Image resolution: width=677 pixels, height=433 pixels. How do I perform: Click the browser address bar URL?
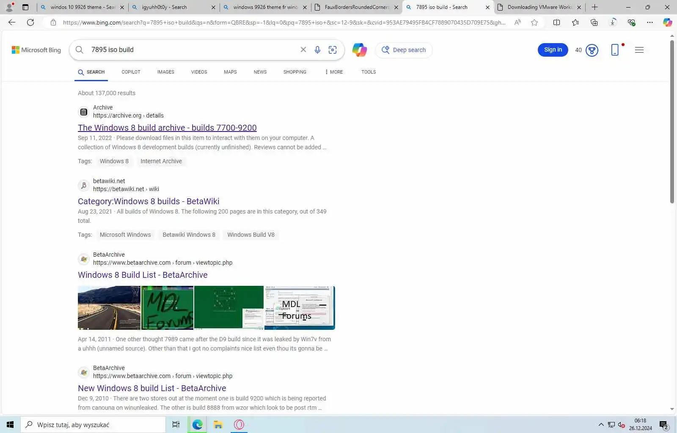click(x=284, y=22)
